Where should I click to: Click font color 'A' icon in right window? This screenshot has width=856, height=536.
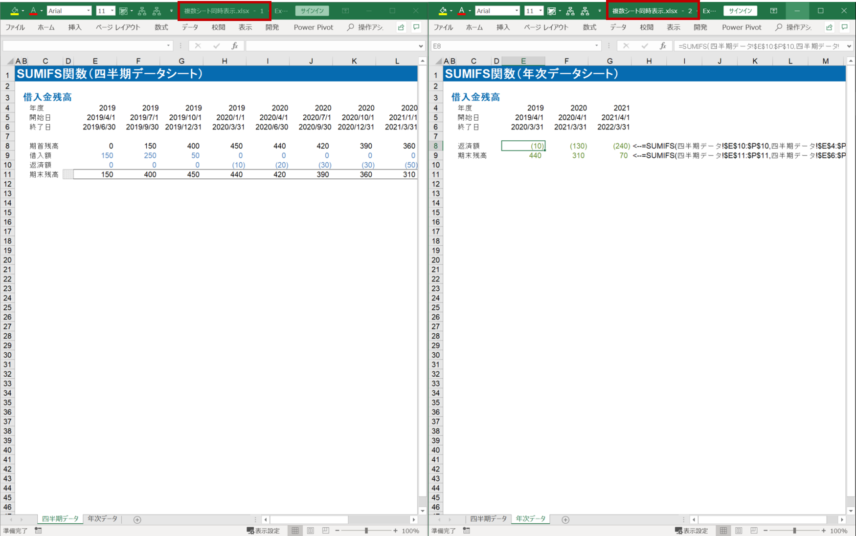(x=461, y=11)
